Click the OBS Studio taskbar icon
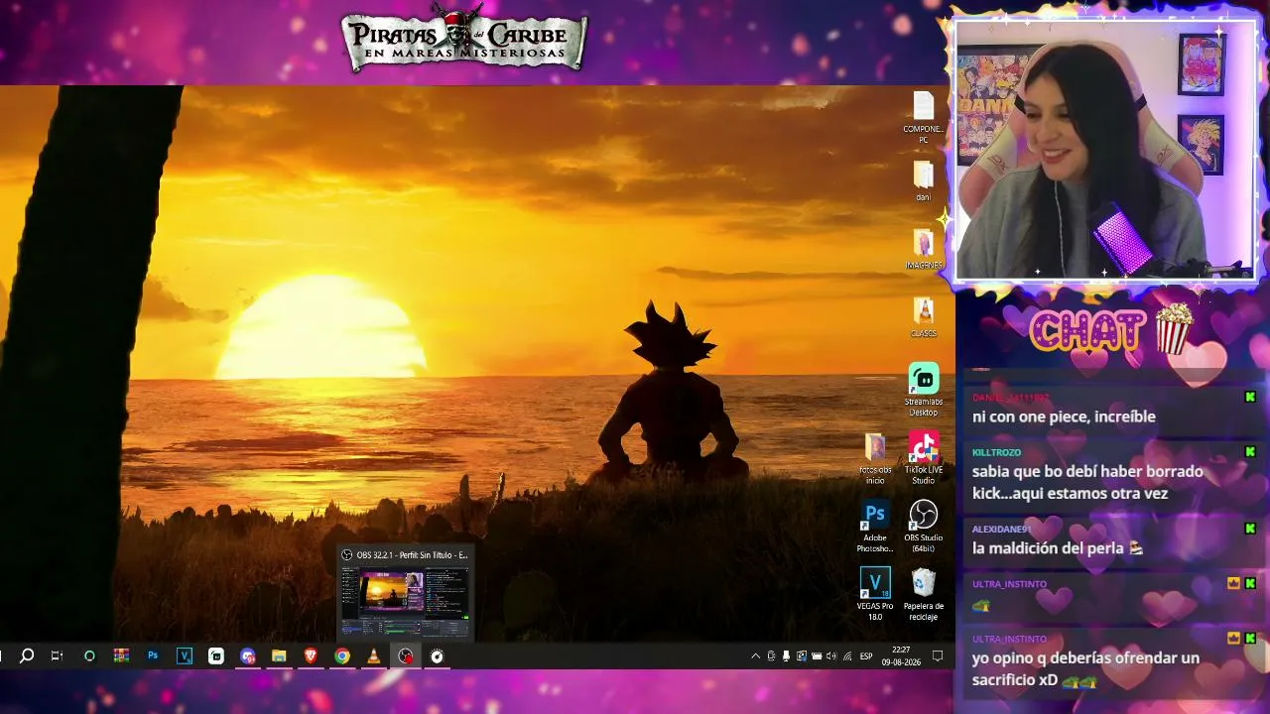 (406, 655)
